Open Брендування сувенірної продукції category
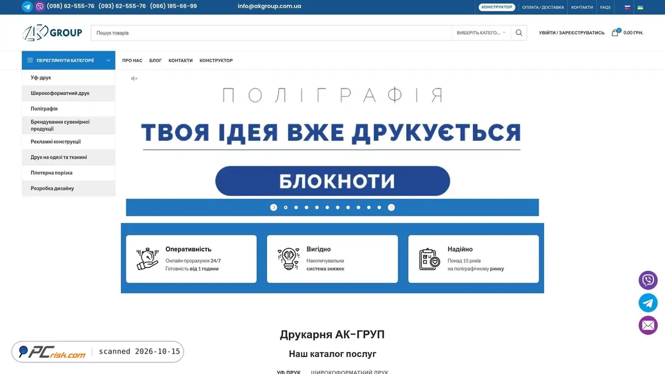This screenshot has width=665, height=374. pyautogui.click(x=68, y=125)
